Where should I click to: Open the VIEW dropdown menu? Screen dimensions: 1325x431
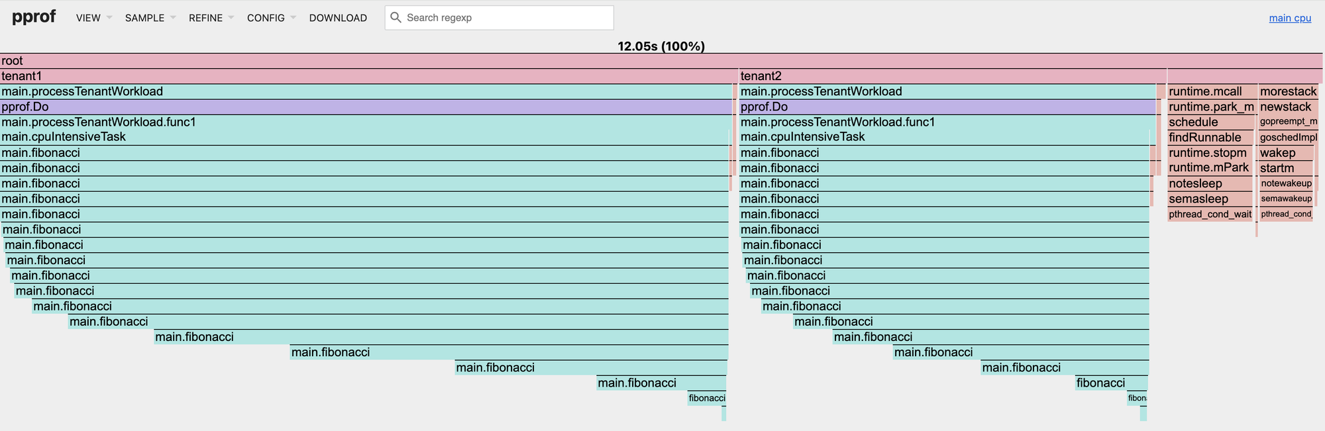click(94, 18)
